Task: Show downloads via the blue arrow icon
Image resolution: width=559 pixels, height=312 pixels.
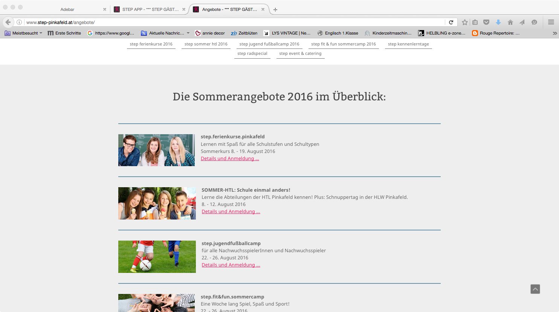Action: 498,22
